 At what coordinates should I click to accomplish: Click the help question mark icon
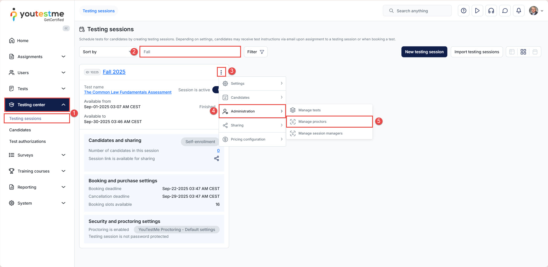click(463, 11)
